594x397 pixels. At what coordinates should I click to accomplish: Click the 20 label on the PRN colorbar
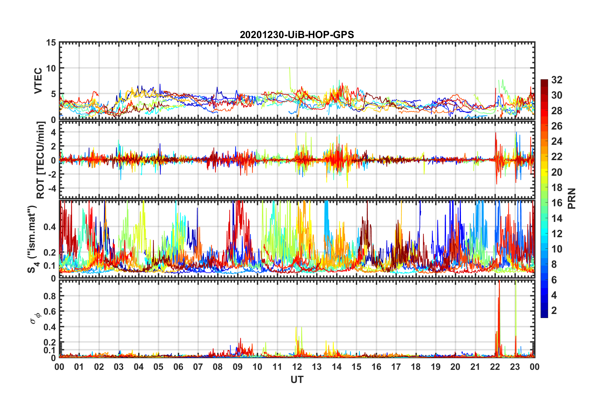pyautogui.click(x=557, y=172)
